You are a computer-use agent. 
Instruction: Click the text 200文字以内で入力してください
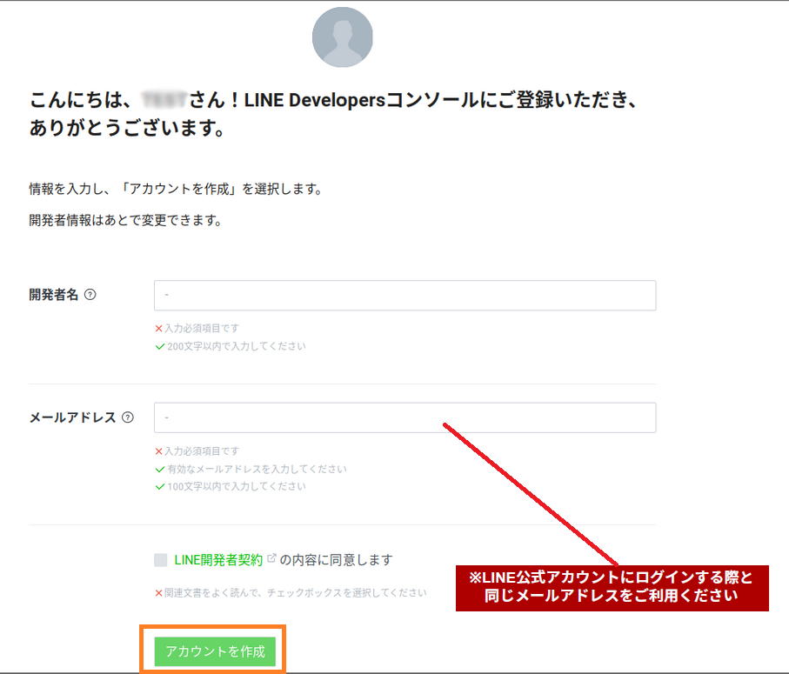click(x=236, y=346)
